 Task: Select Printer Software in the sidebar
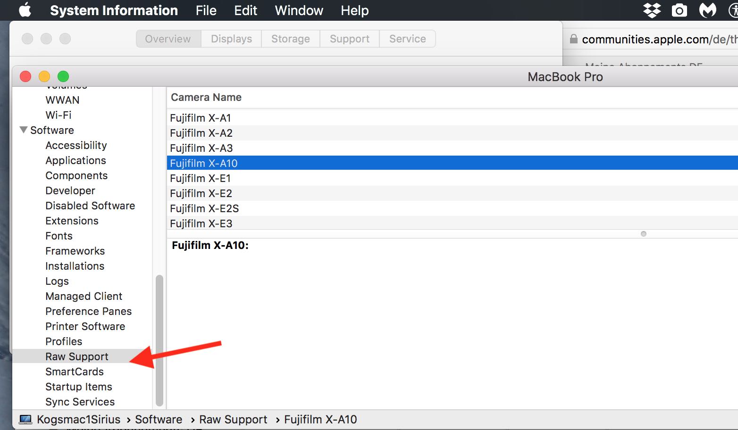click(x=85, y=326)
